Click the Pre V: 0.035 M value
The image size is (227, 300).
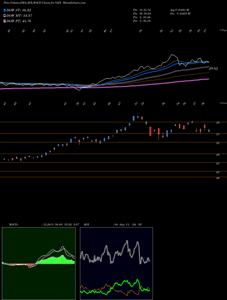(x=181, y=14)
